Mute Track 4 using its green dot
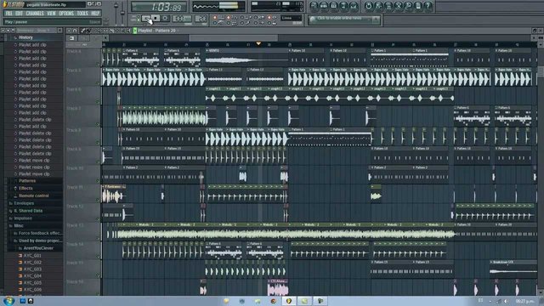 (x=98, y=64)
